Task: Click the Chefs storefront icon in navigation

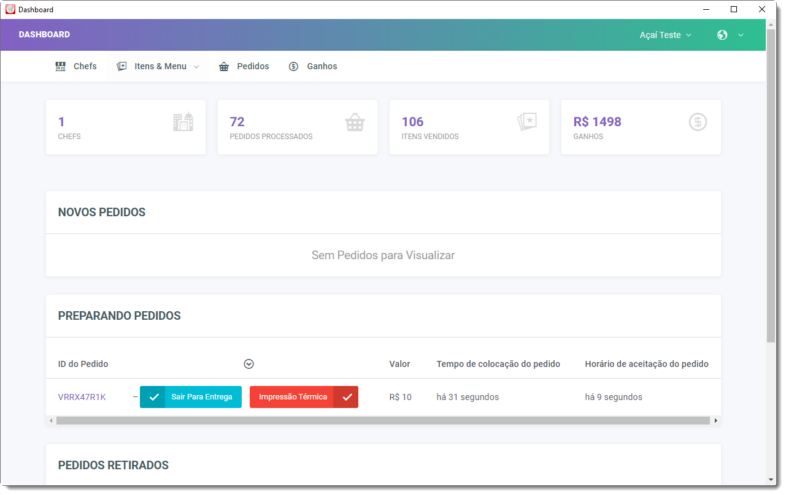Action: (60, 66)
